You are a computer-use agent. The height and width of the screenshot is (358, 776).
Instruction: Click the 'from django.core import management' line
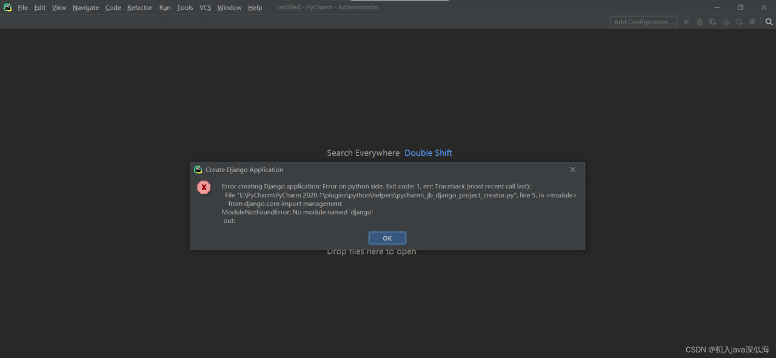click(285, 204)
